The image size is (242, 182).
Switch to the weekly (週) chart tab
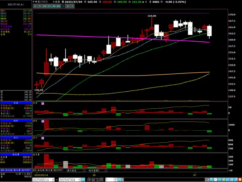[x=68, y=6]
